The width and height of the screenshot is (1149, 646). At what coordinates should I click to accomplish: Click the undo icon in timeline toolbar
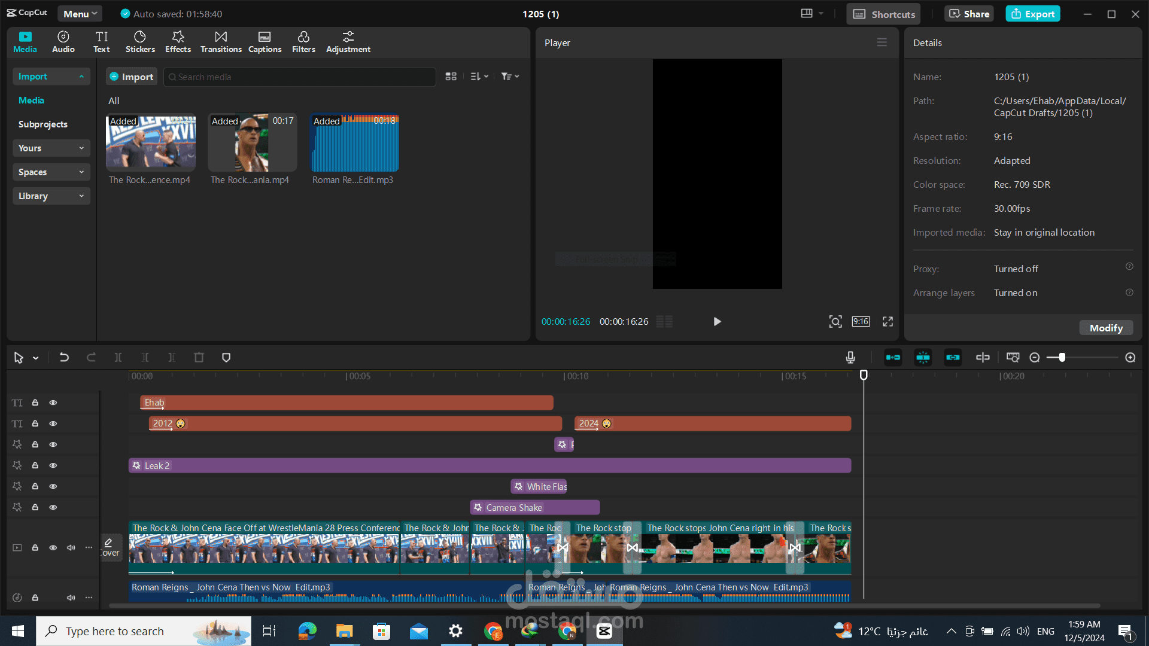point(64,357)
